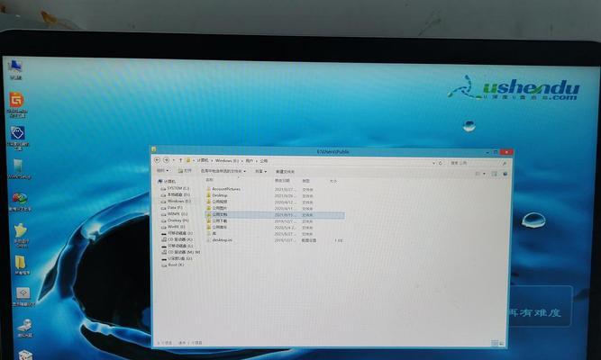Screen dimensions: 601x360
Task: Open Windows (E:) in navigation pane
Action: 176,201
